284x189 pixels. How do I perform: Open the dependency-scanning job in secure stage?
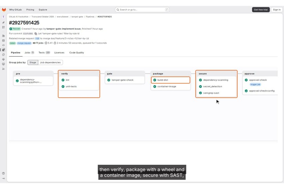click(216, 80)
